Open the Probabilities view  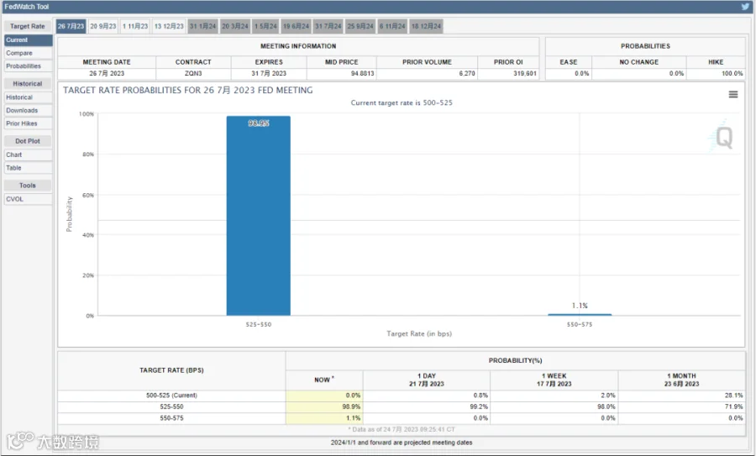28,66
